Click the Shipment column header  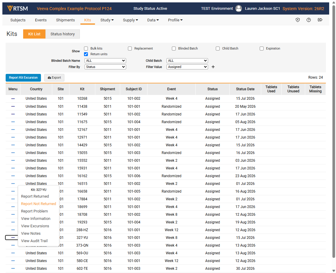point(107,89)
